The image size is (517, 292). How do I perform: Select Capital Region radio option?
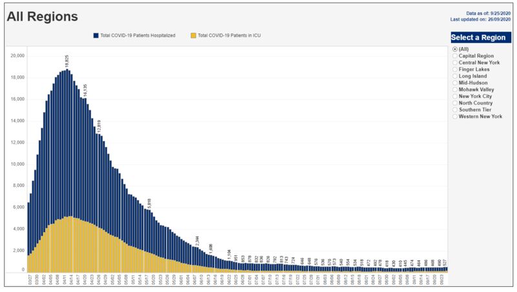[455, 56]
